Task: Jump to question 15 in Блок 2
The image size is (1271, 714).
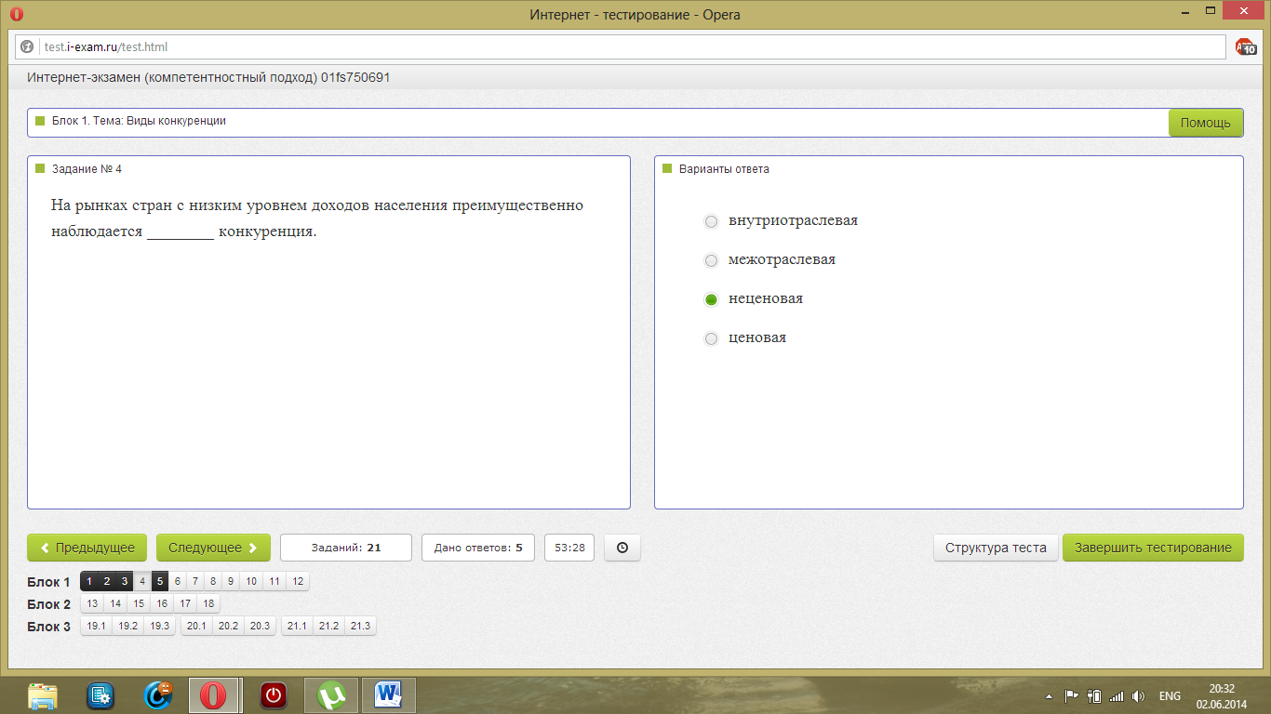Action: click(x=139, y=604)
